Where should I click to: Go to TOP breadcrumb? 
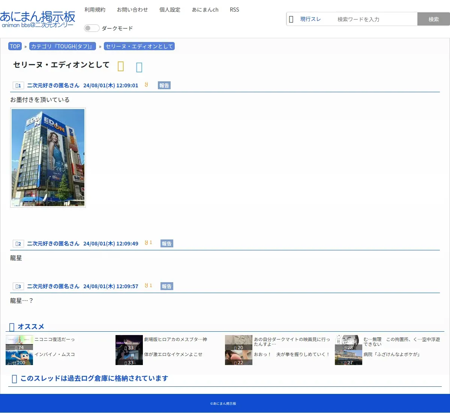coord(15,46)
